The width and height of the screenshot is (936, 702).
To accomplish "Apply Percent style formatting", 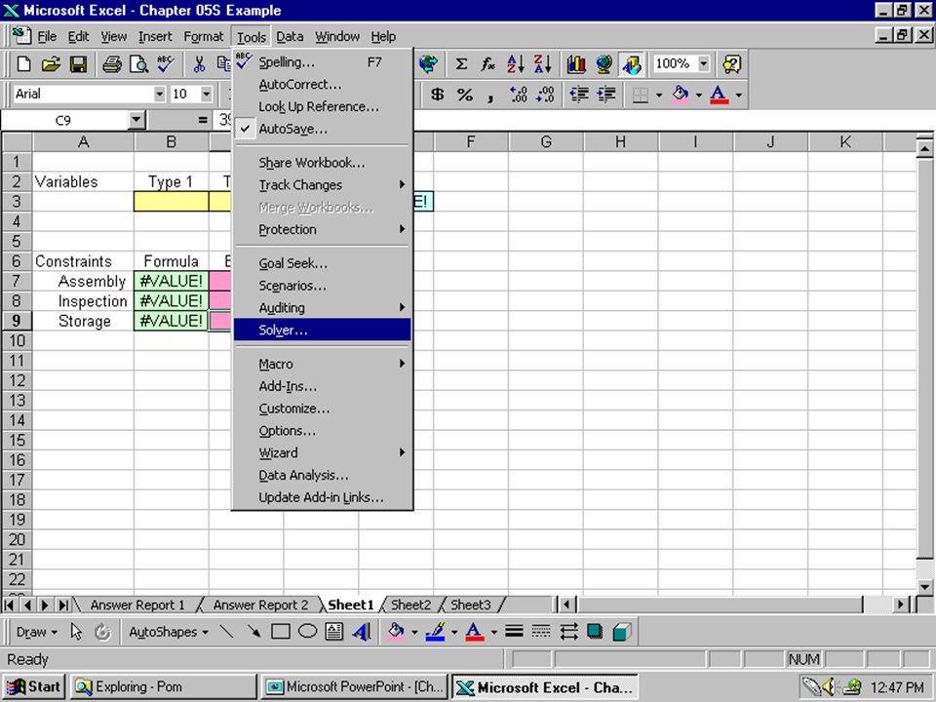I will coord(464,95).
